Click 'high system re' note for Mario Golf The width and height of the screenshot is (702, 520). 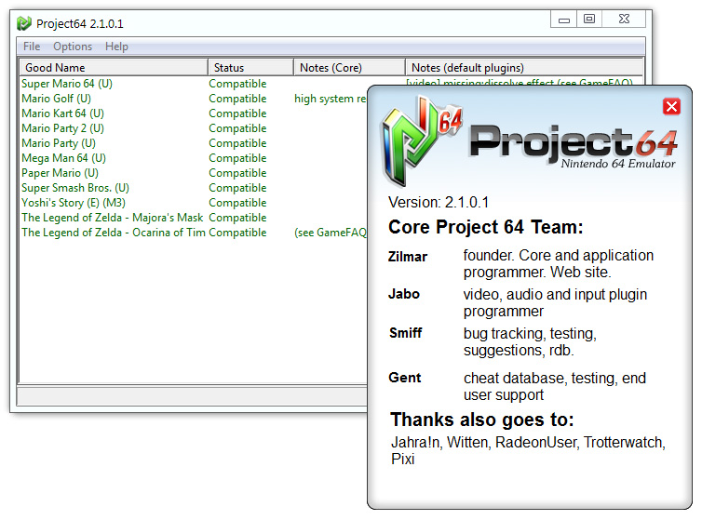click(331, 99)
